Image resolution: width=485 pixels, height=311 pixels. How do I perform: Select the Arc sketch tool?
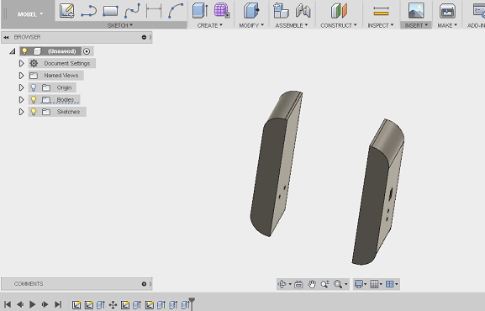tap(176, 11)
